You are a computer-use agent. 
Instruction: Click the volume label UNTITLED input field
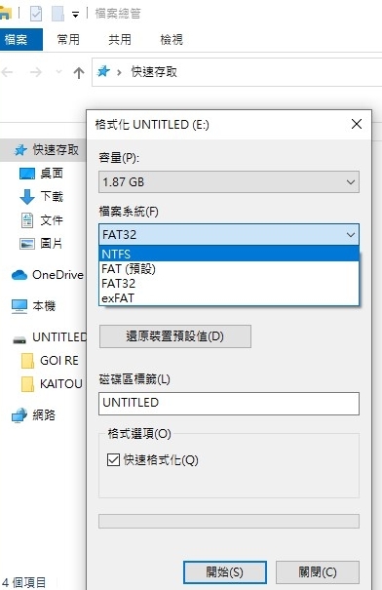229,404
